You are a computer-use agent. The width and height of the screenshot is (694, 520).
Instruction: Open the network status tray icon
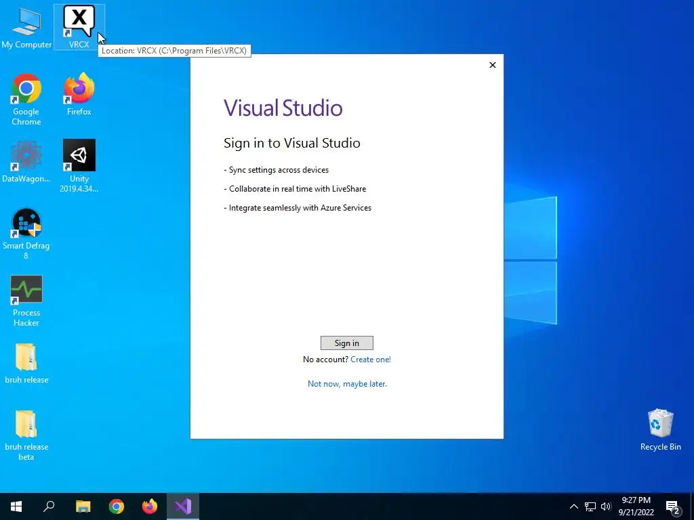[x=590, y=506]
